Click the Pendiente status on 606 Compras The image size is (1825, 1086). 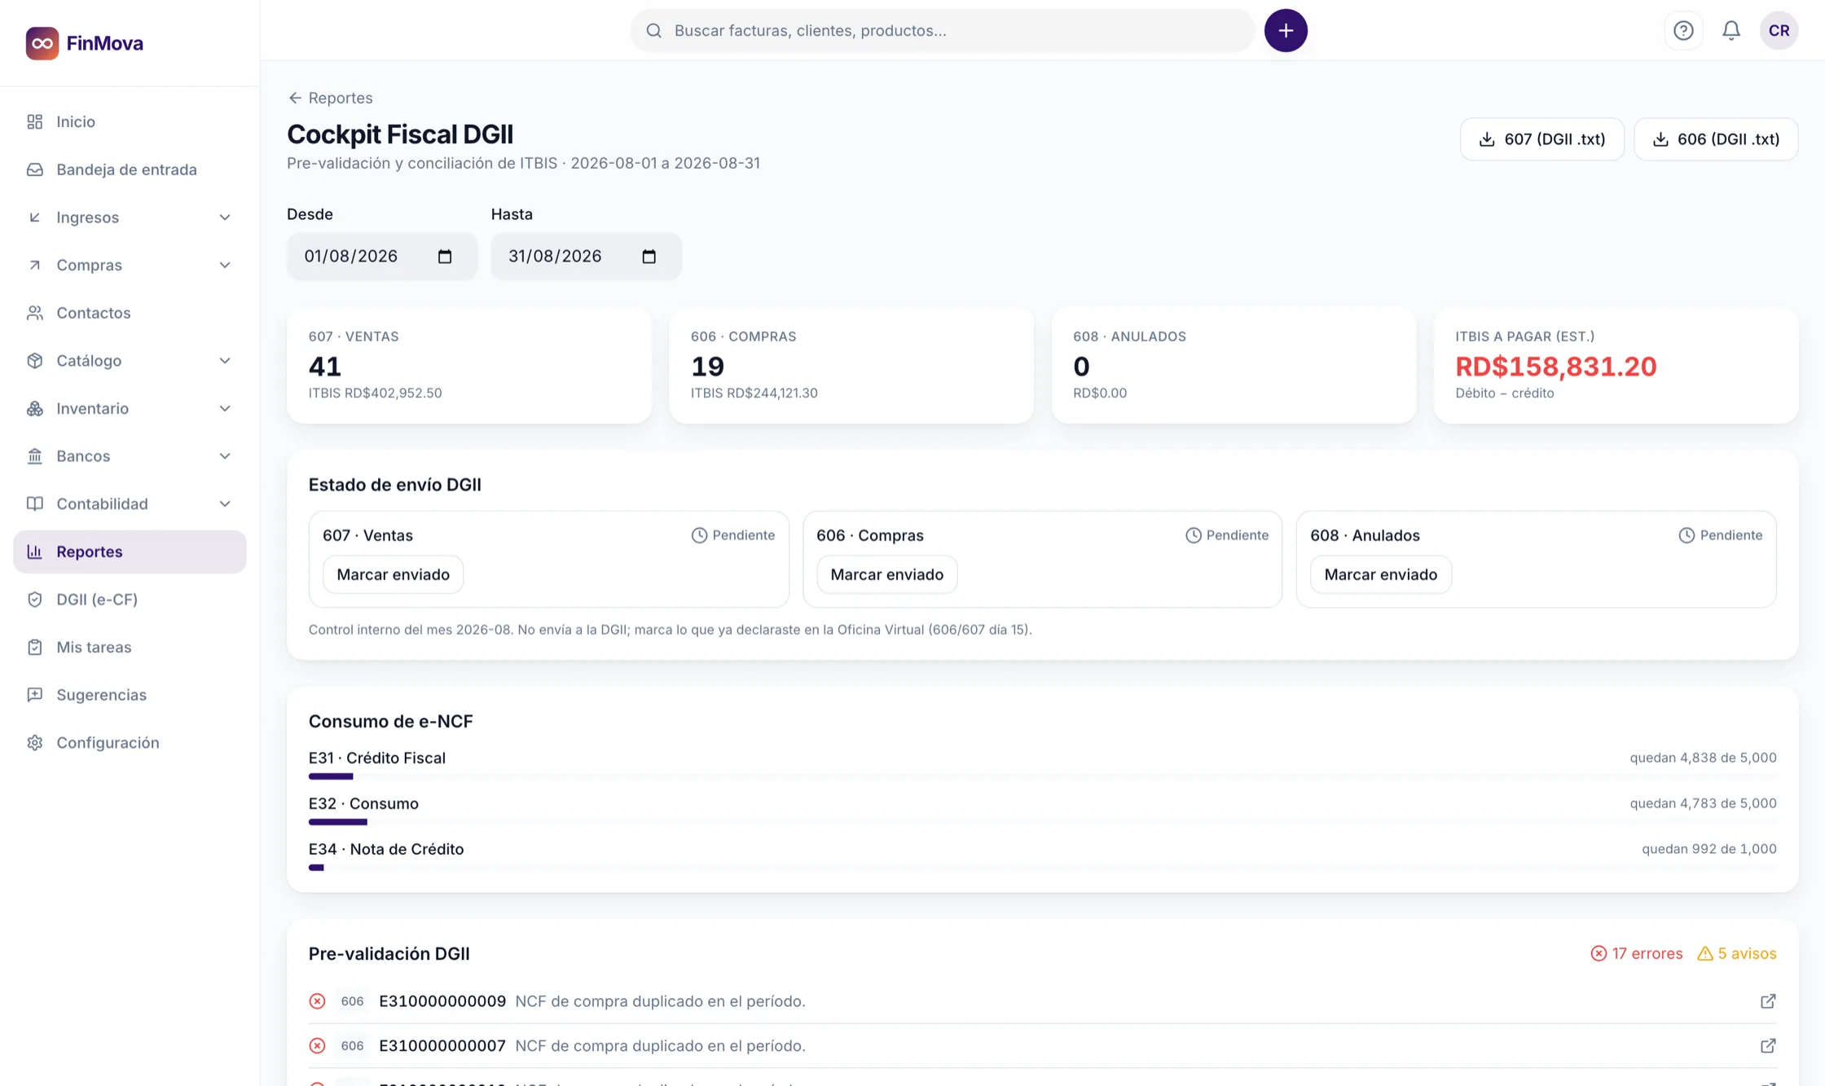coord(1227,535)
